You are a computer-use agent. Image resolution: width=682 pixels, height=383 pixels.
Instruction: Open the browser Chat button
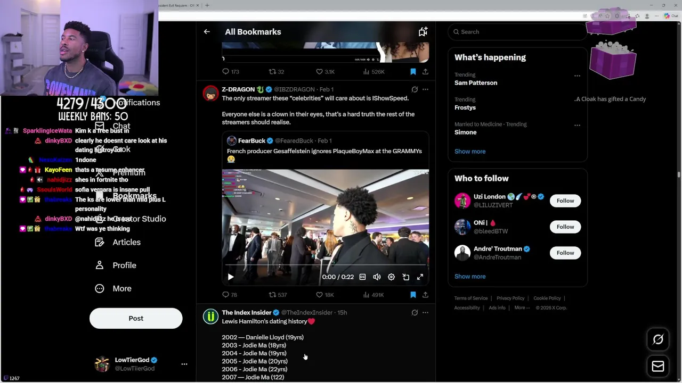[670, 16]
